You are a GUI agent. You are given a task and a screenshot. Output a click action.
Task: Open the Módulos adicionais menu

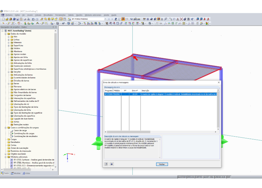[x=93, y=15]
